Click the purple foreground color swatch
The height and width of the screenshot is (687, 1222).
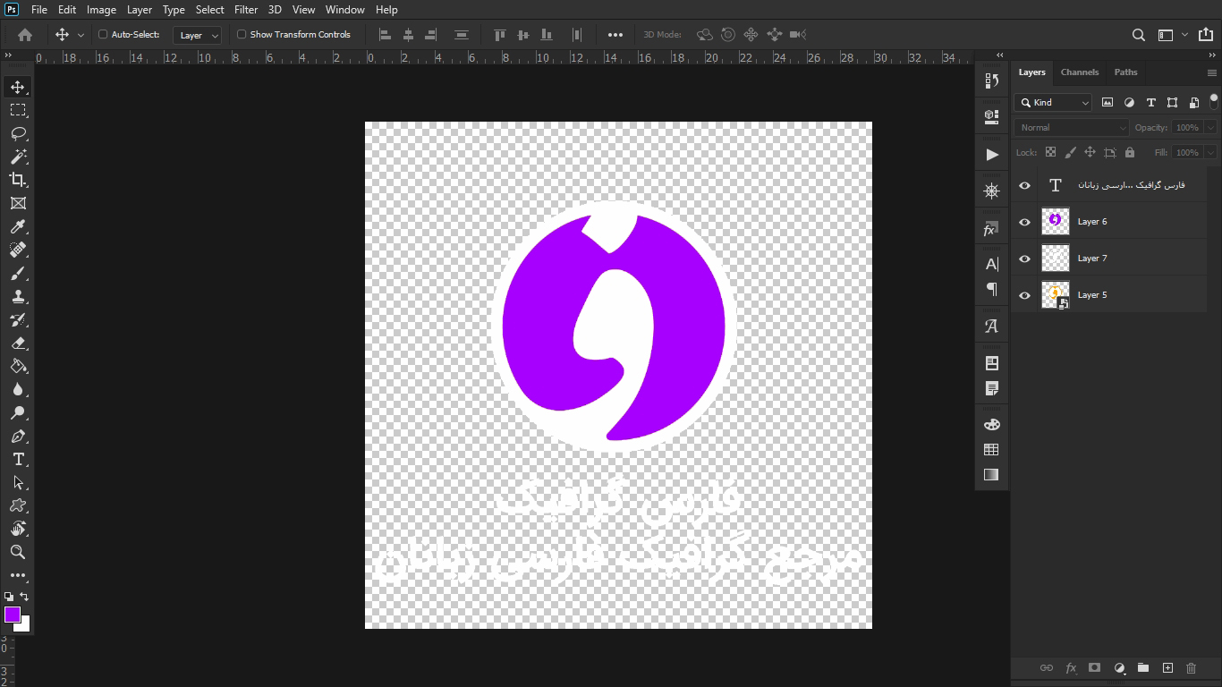pos(12,614)
